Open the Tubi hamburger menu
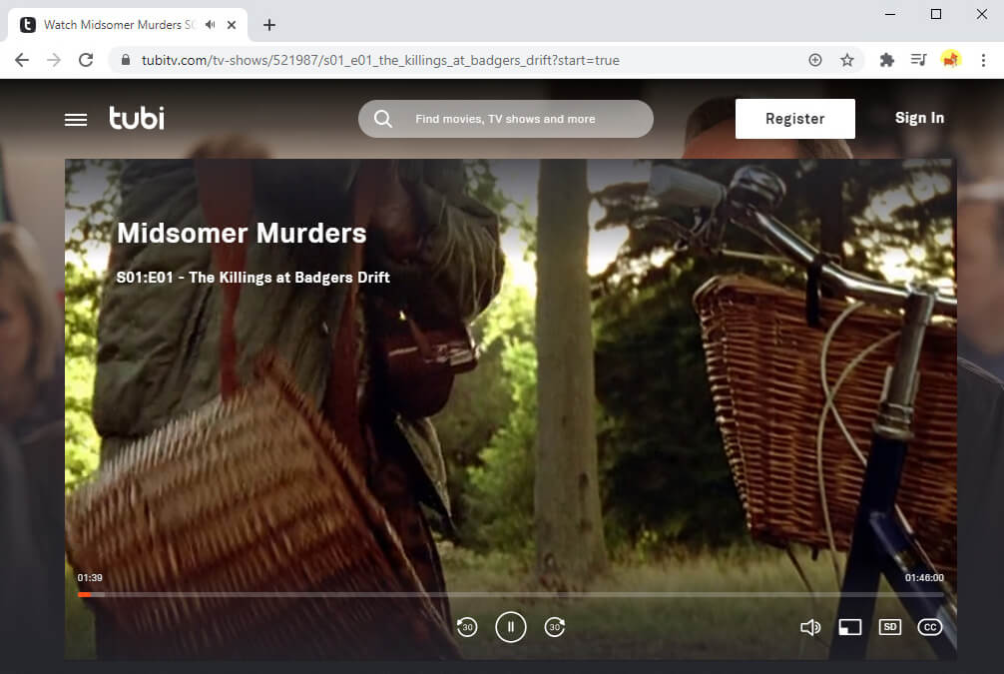This screenshot has height=674, width=1004. (76, 120)
